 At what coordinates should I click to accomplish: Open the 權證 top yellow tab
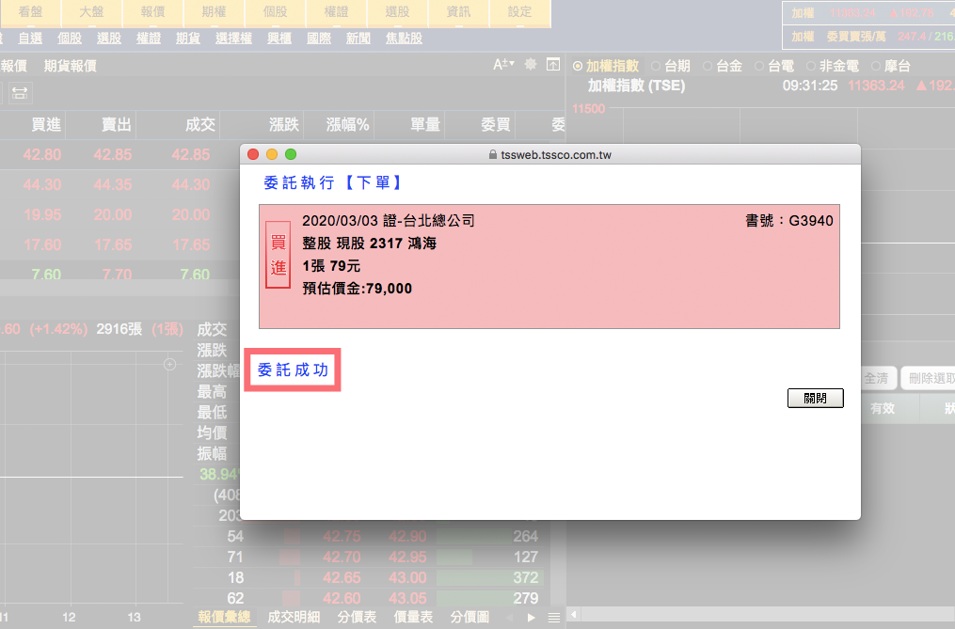click(336, 13)
